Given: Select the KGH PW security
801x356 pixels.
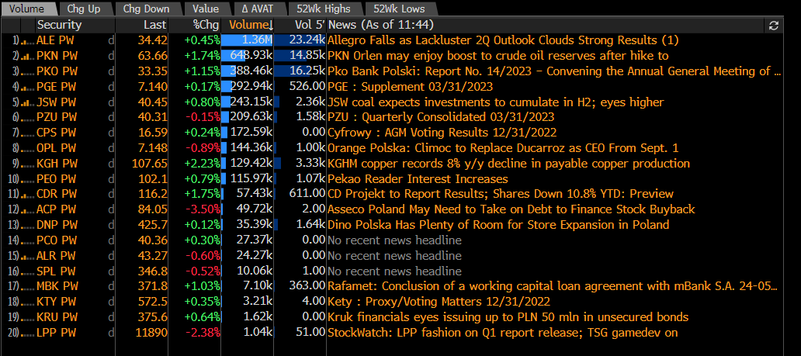Looking at the screenshot, I should [57, 164].
